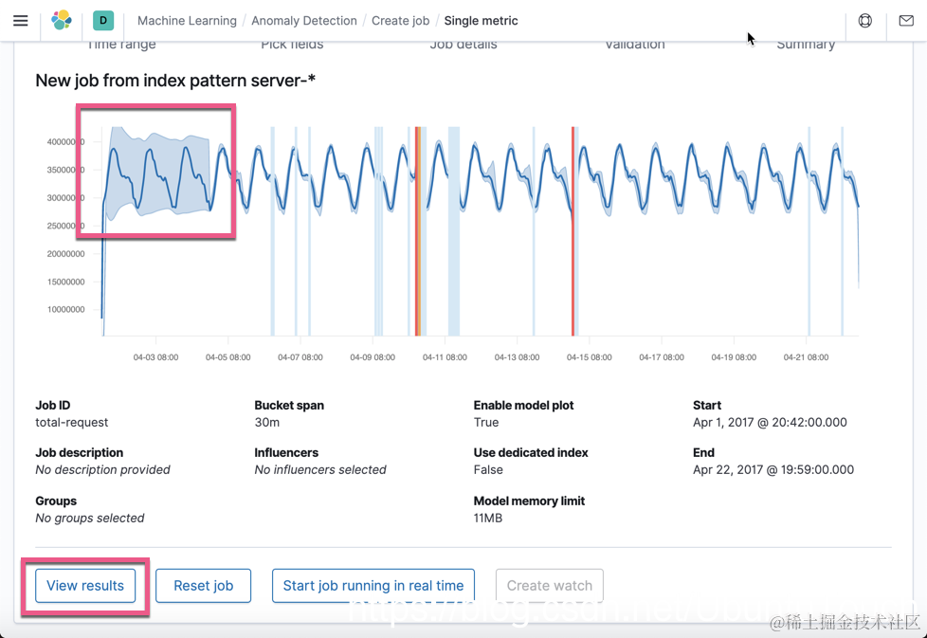Return to Create job breadcrumb
The width and height of the screenshot is (927, 638).
[400, 20]
